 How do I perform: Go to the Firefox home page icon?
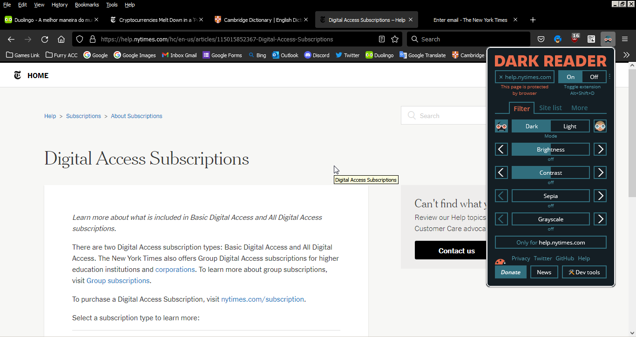[x=61, y=40]
